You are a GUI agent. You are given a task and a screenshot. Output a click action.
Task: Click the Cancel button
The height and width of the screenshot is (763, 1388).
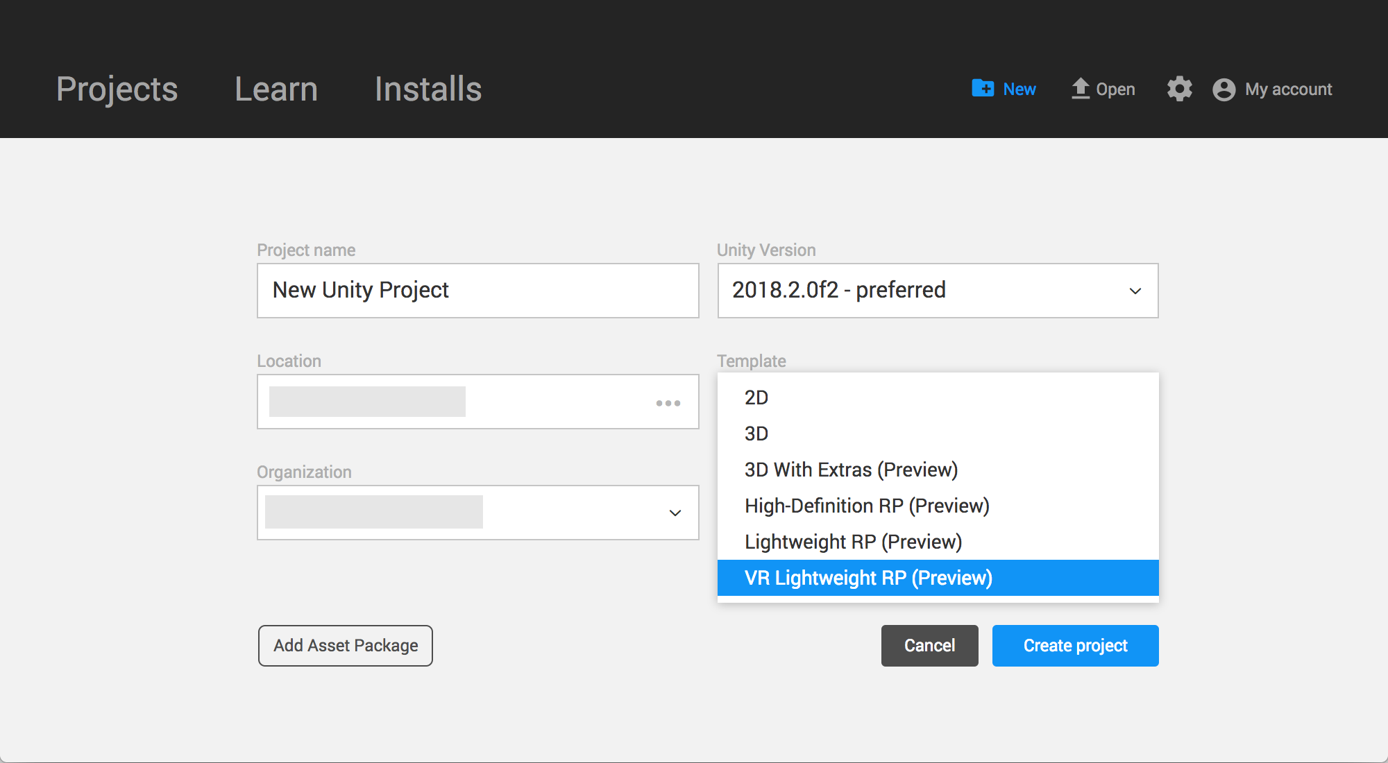(929, 646)
